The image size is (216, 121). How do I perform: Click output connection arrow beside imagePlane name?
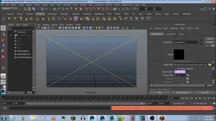(x=201, y=44)
